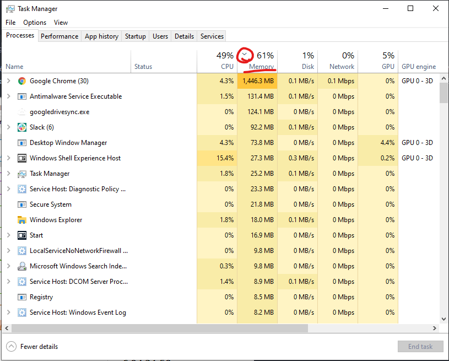This screenshot has height=361, width=449.
Task: Click the horizontal scrollbar right arrow
Action: click(x=435, y=328)
